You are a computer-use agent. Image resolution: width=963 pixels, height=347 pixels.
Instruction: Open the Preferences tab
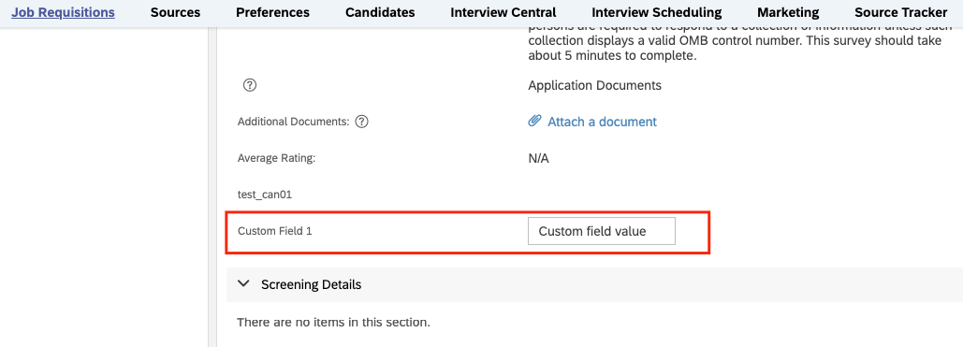coord(272,12)
